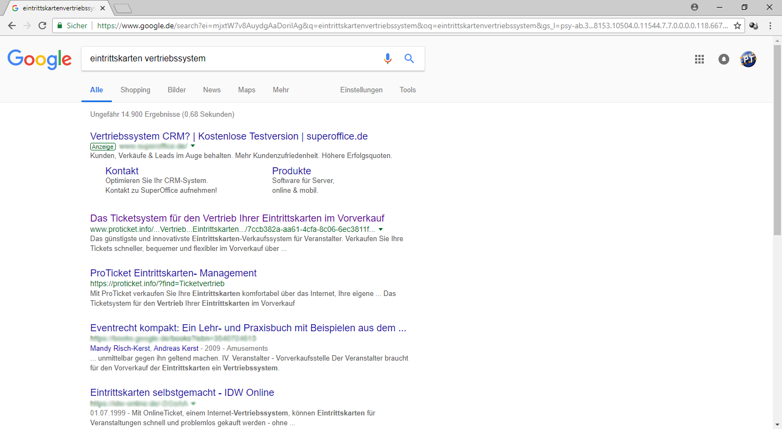Click author link Mandy Risch-Kerst
Screen dimensions: 782x429
(x=119, y=348)
